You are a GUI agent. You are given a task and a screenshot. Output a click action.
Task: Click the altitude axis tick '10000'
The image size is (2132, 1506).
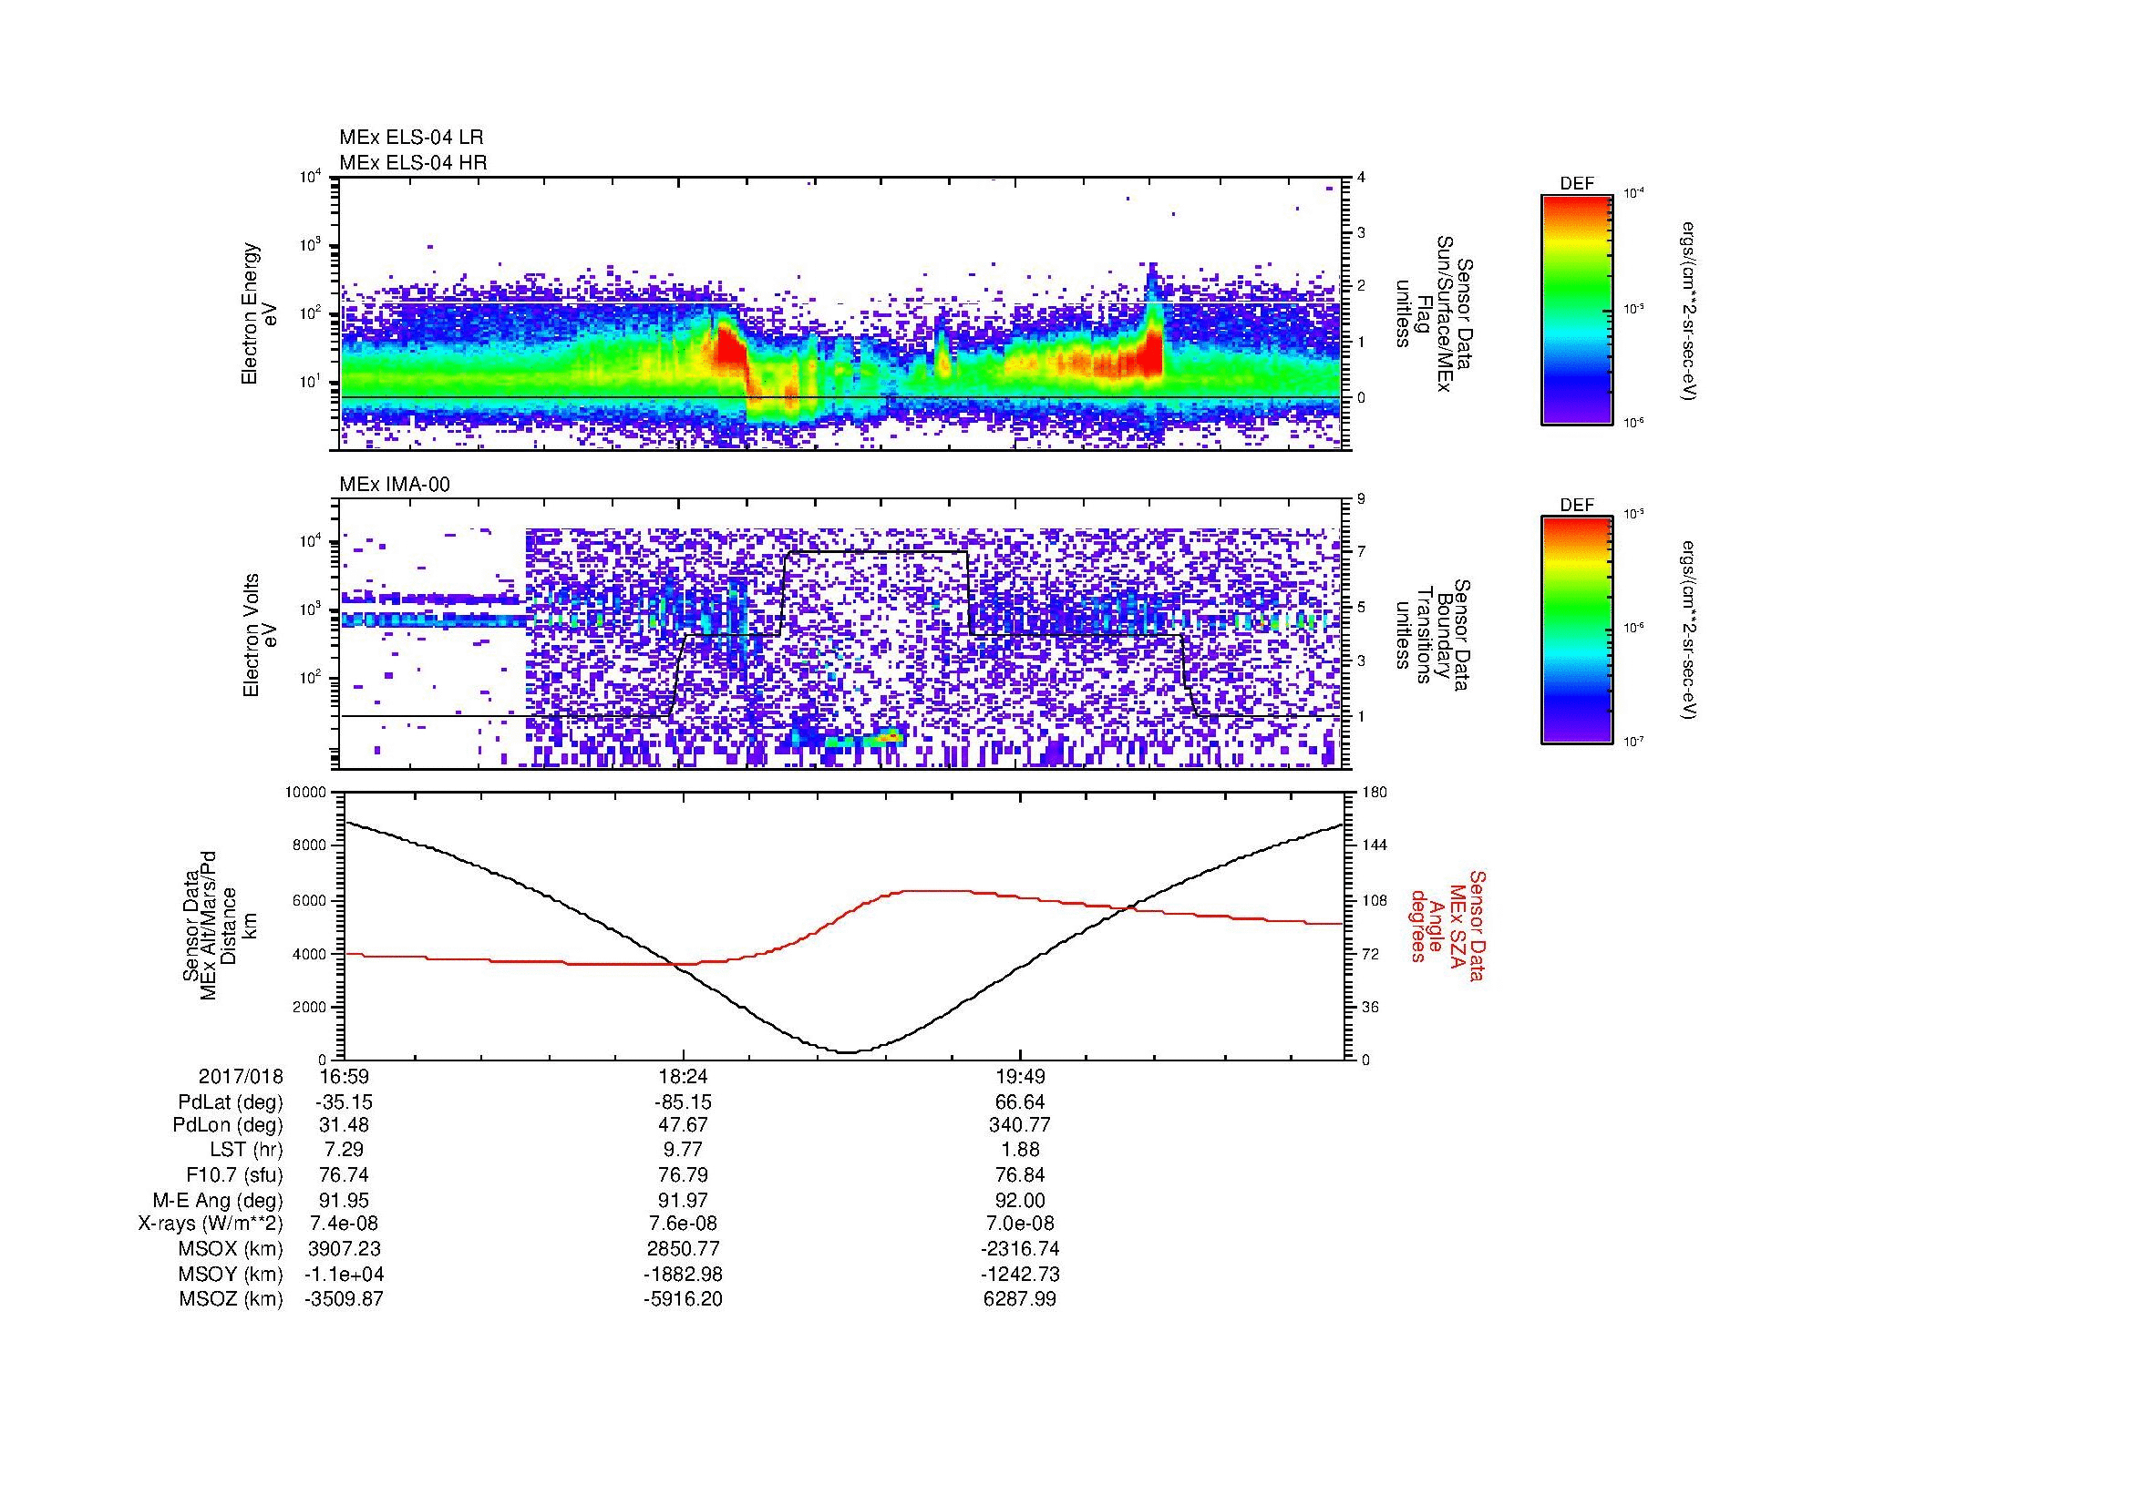(307, 793)
